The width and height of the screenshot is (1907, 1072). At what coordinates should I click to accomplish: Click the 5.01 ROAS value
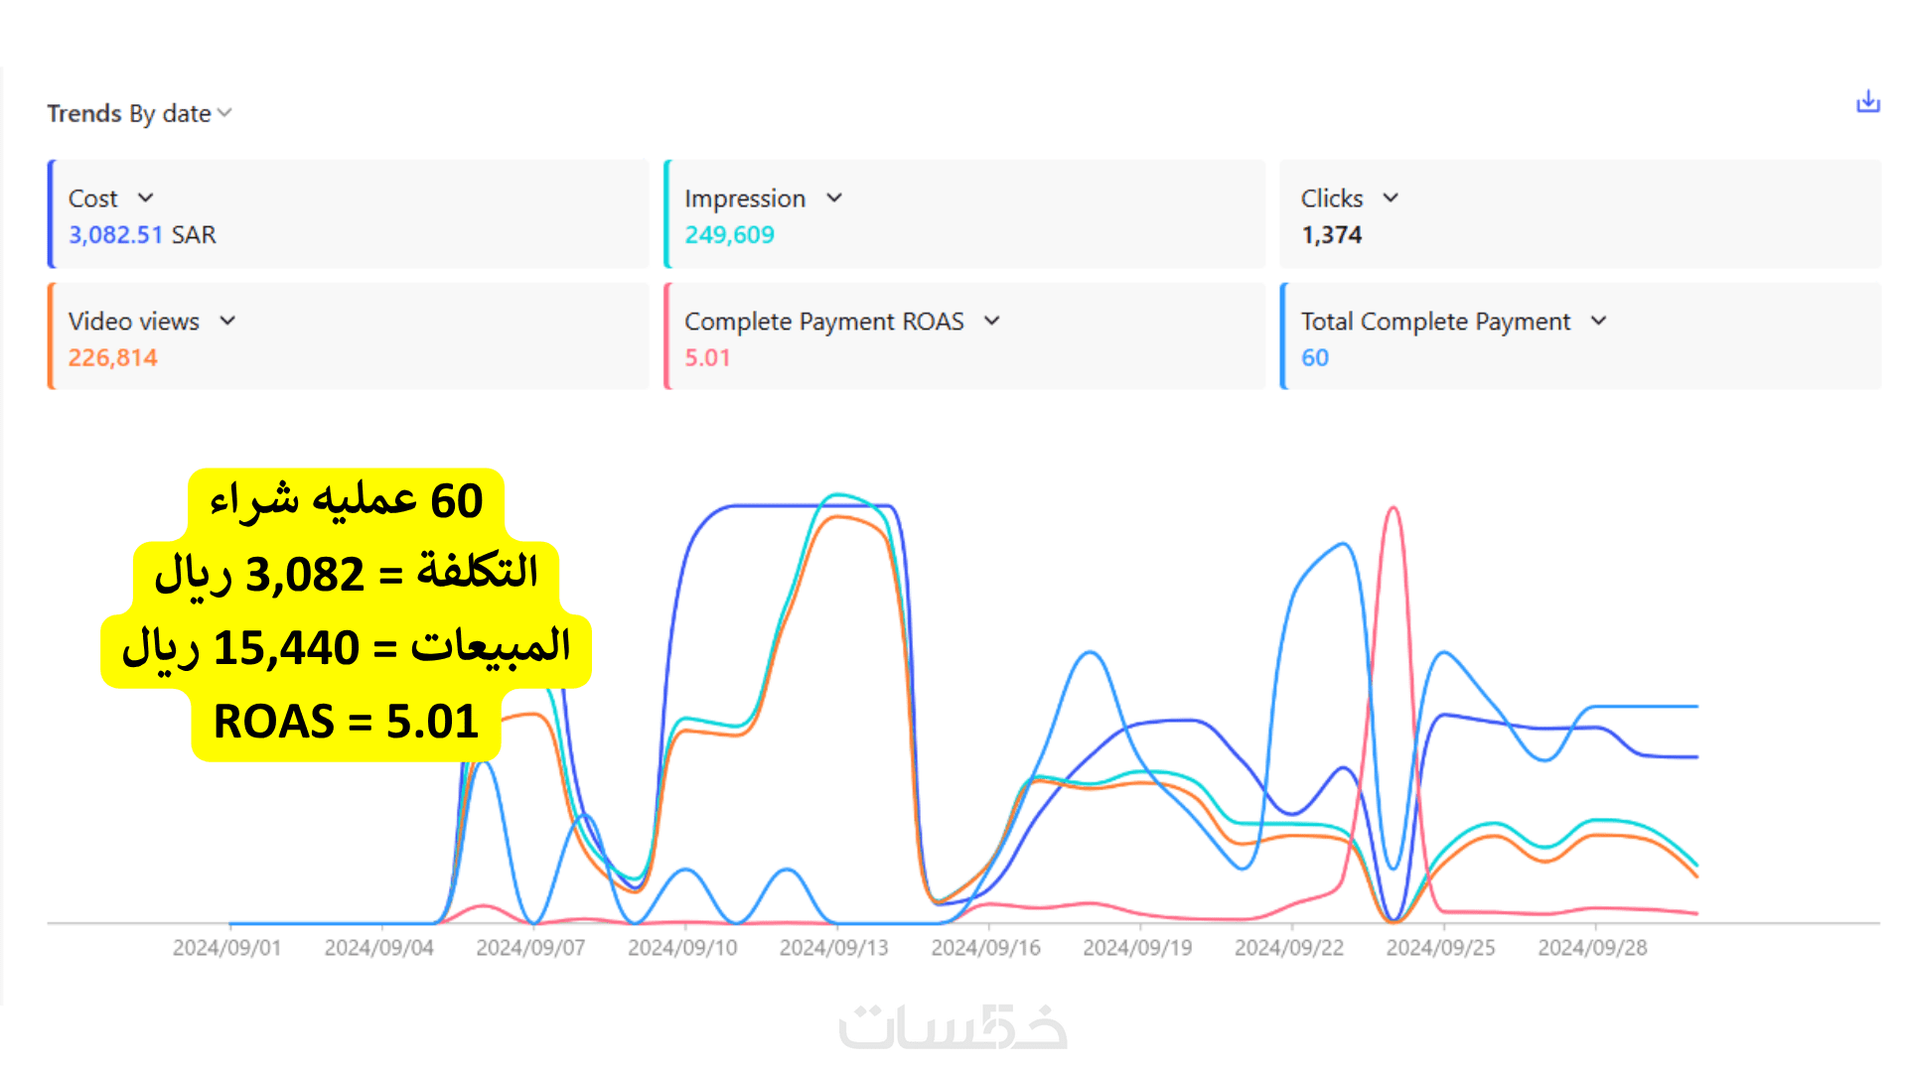[x=707, y=358]
